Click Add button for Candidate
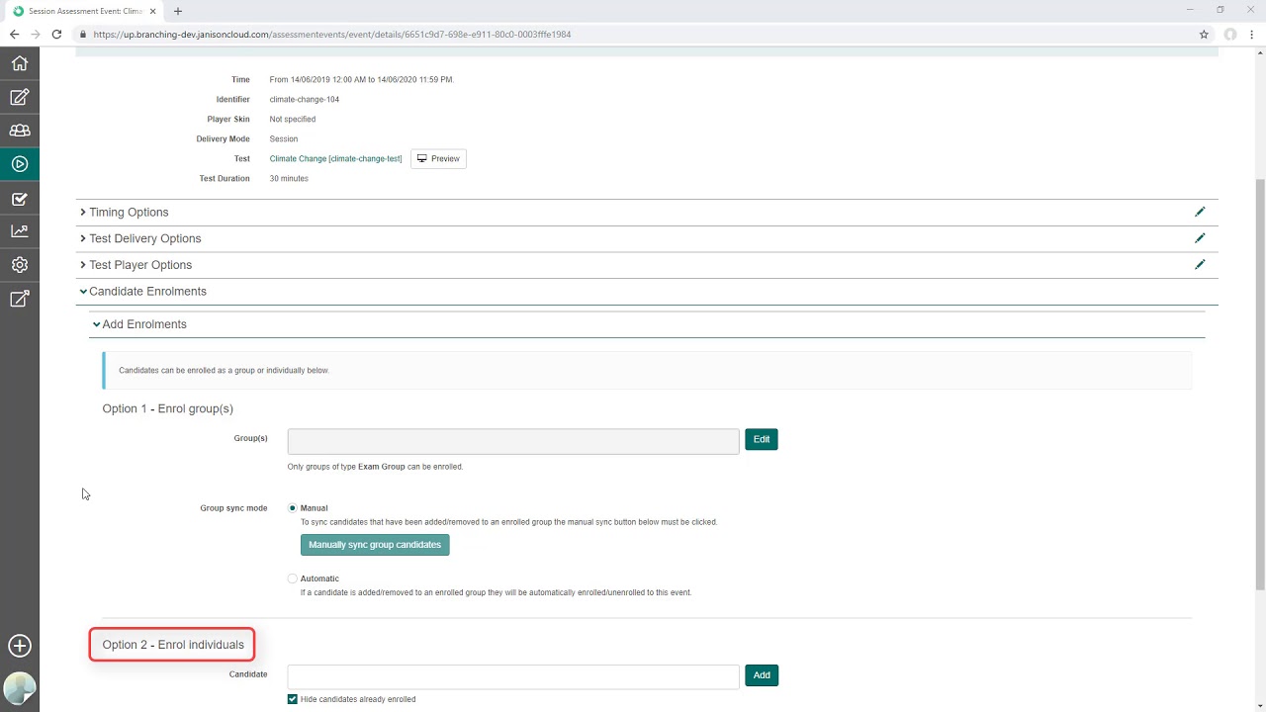 (762, 675)
